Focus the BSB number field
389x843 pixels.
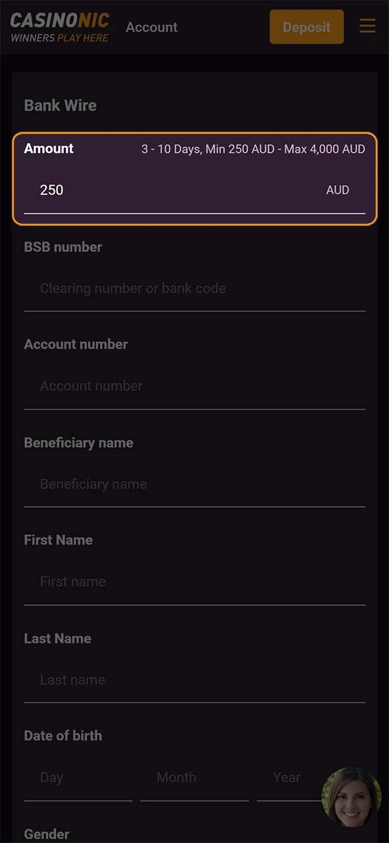tap(194, 288)
